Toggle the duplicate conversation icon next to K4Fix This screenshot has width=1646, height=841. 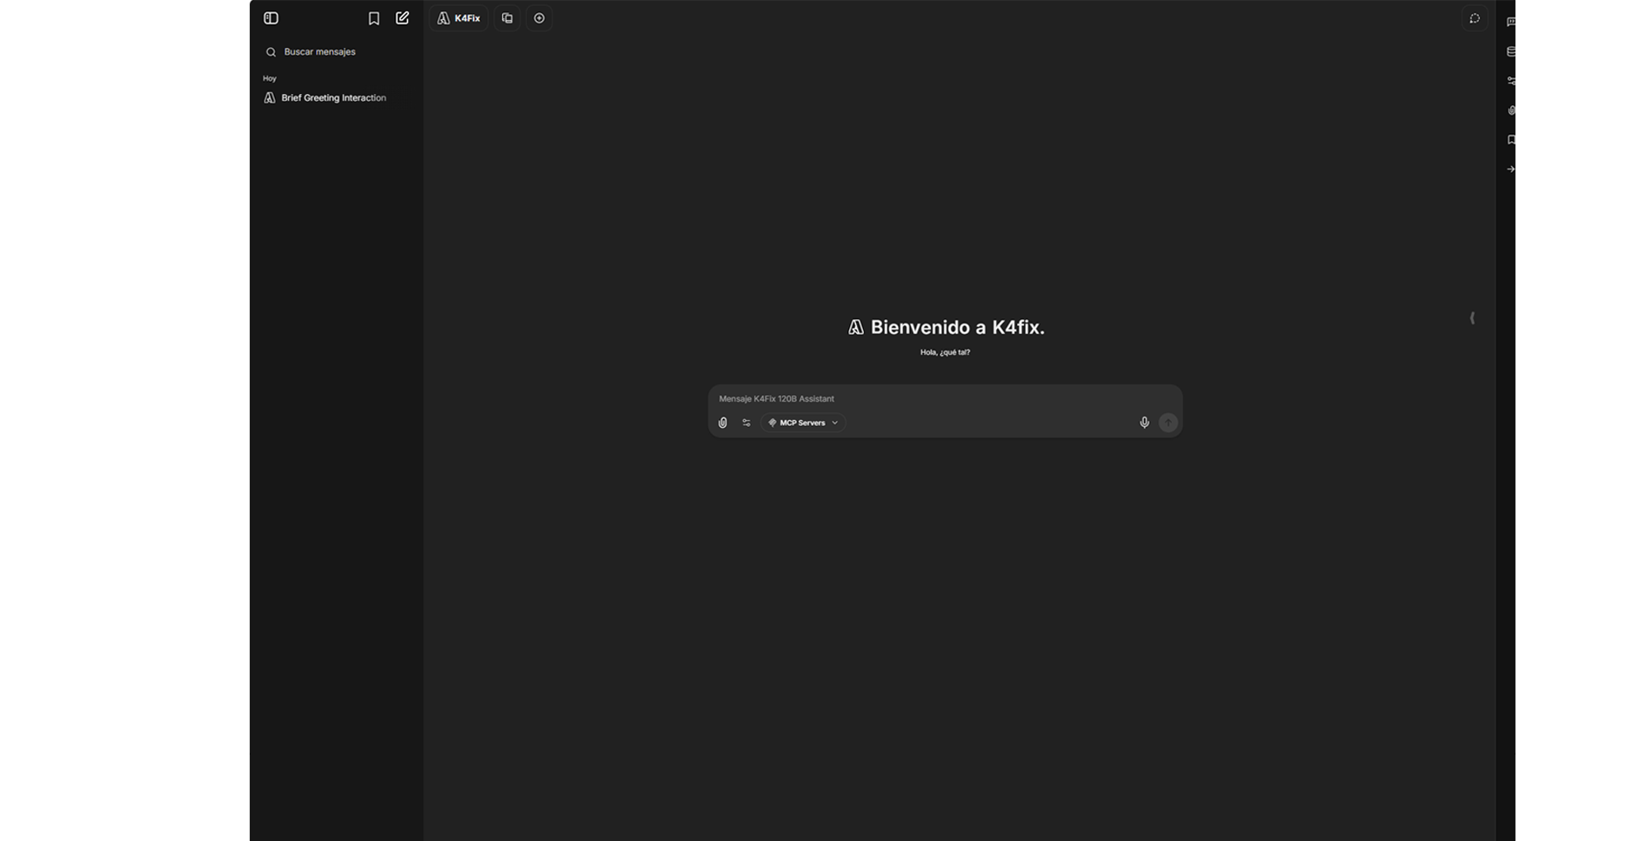pos(506,17)
